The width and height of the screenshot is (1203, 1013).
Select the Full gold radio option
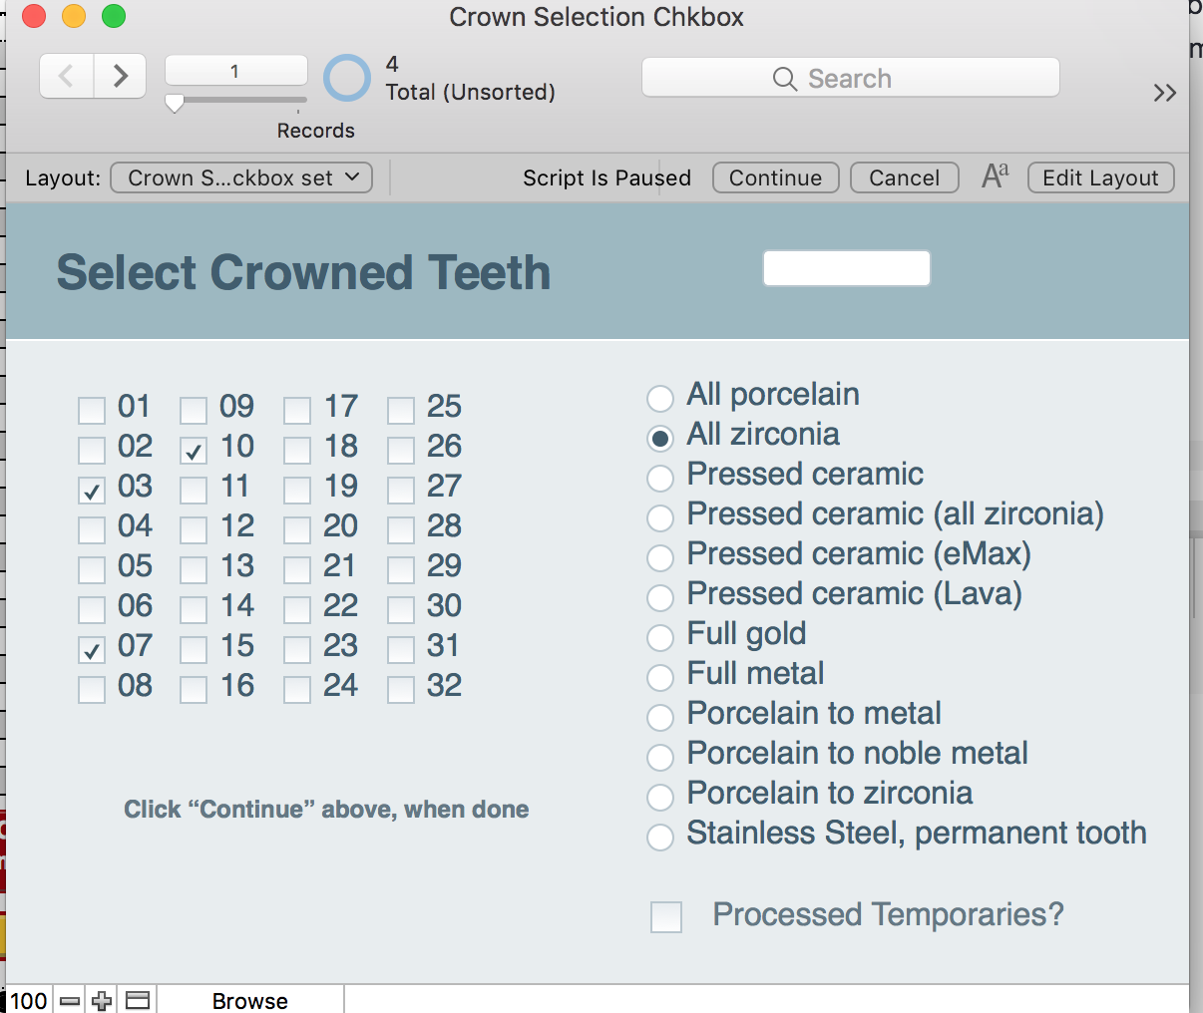click(x=660, y=637)
